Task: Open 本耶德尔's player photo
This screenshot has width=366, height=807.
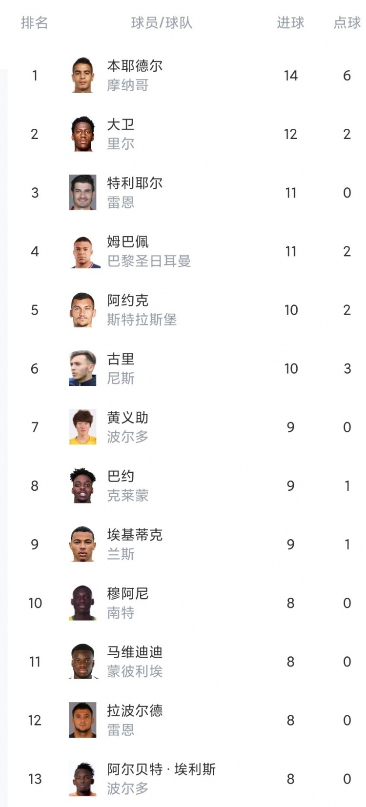Action: point(82,75)
